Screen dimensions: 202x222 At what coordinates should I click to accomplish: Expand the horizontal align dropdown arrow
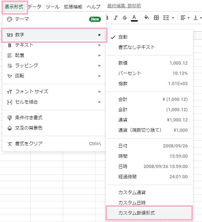188,18
